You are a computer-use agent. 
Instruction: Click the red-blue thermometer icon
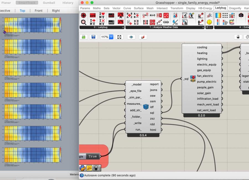(175, 16)
